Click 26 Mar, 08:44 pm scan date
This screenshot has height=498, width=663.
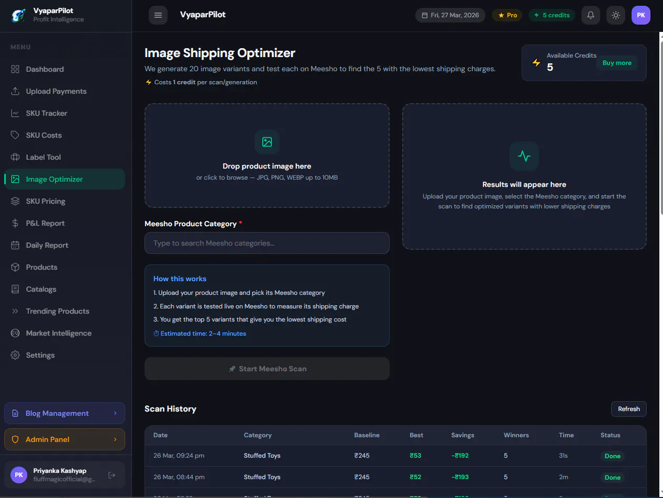point(179,477)
